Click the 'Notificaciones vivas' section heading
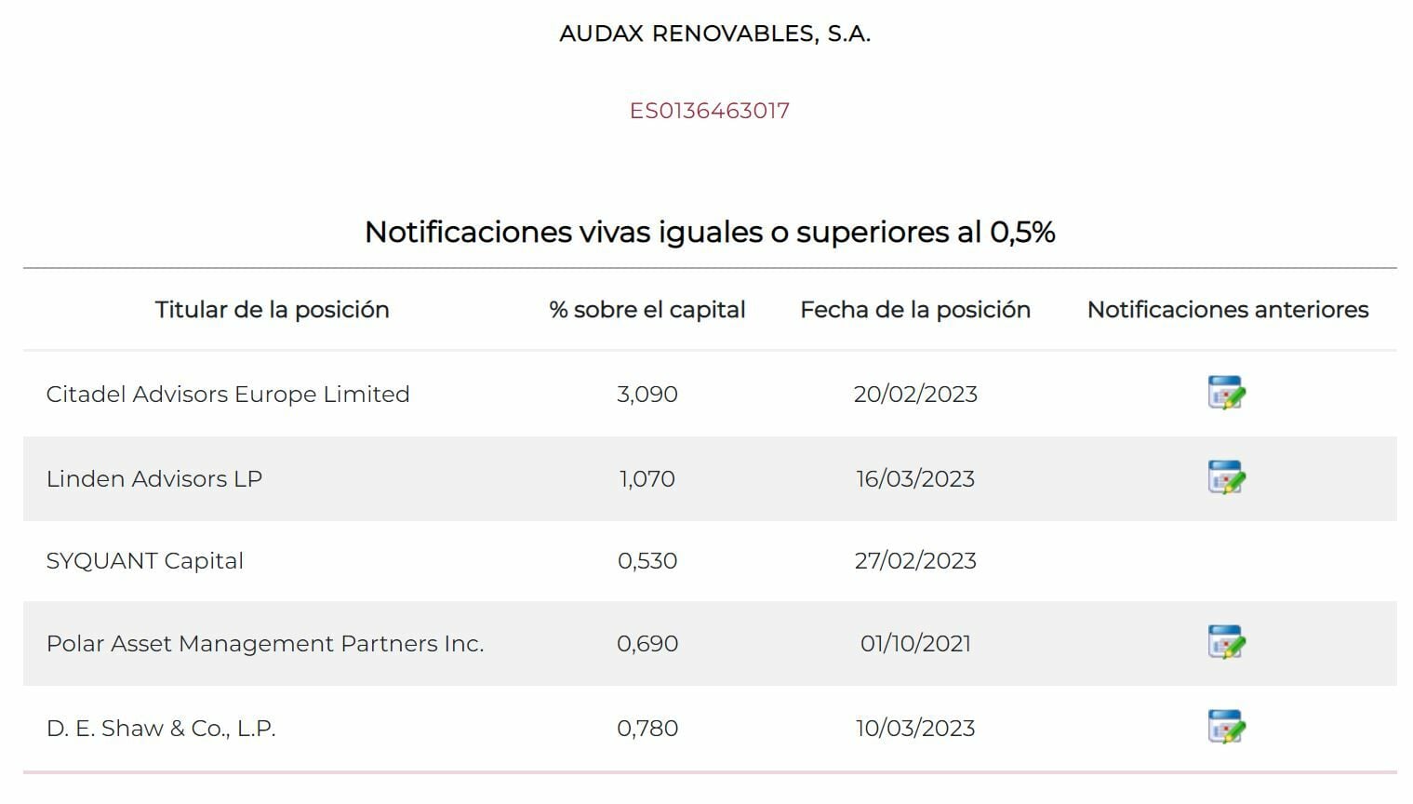Image resolution: width=1413 pixels, height=804 pixels. (x=710, y=232)
